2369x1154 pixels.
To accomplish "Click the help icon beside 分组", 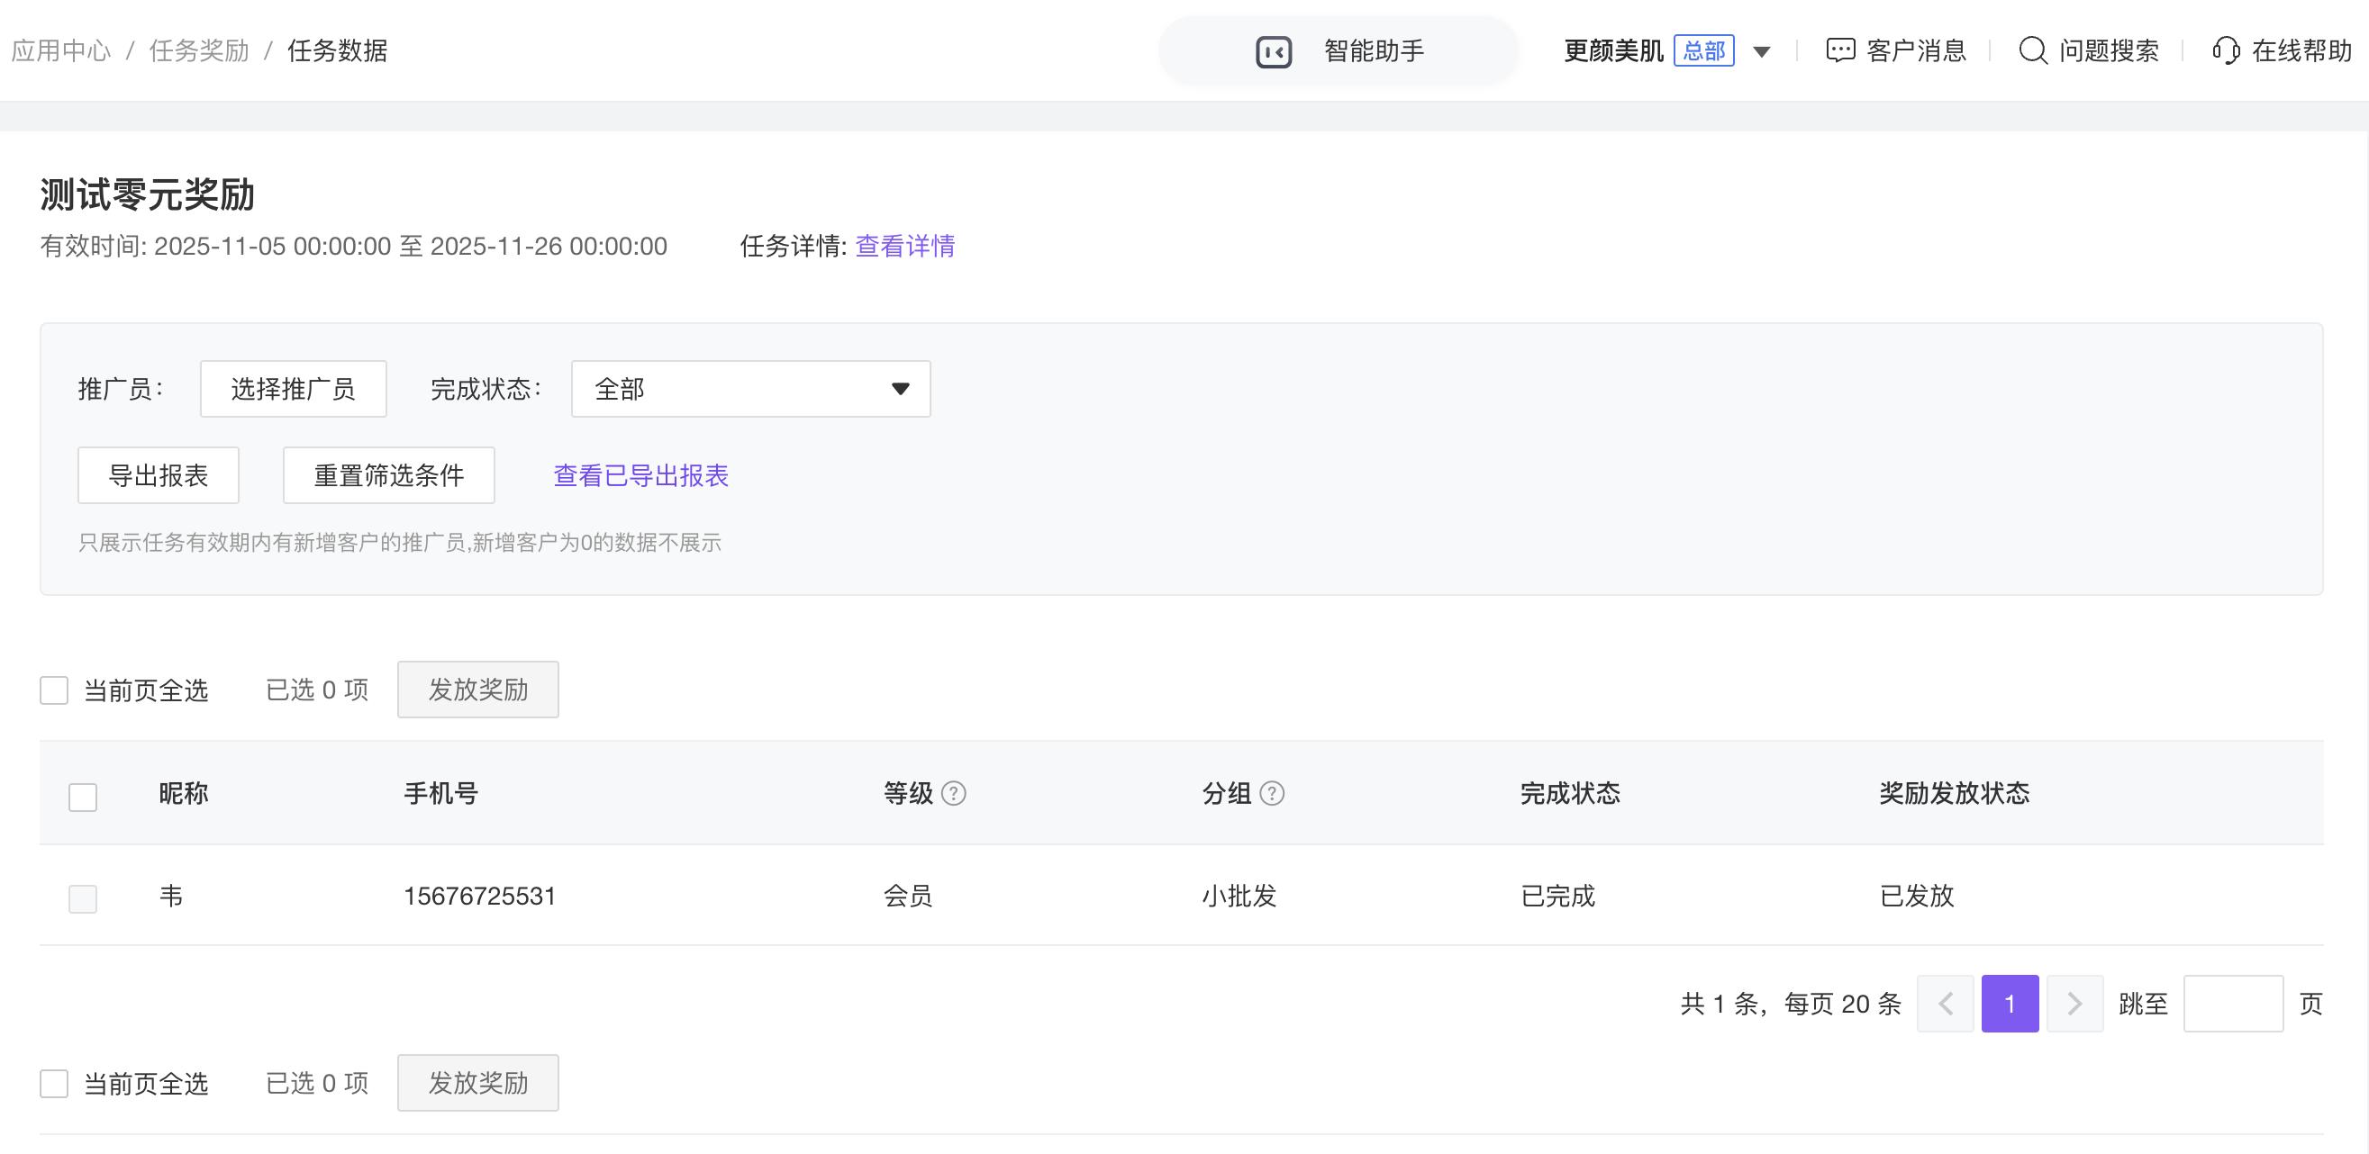I will [x=1272, y=793].
